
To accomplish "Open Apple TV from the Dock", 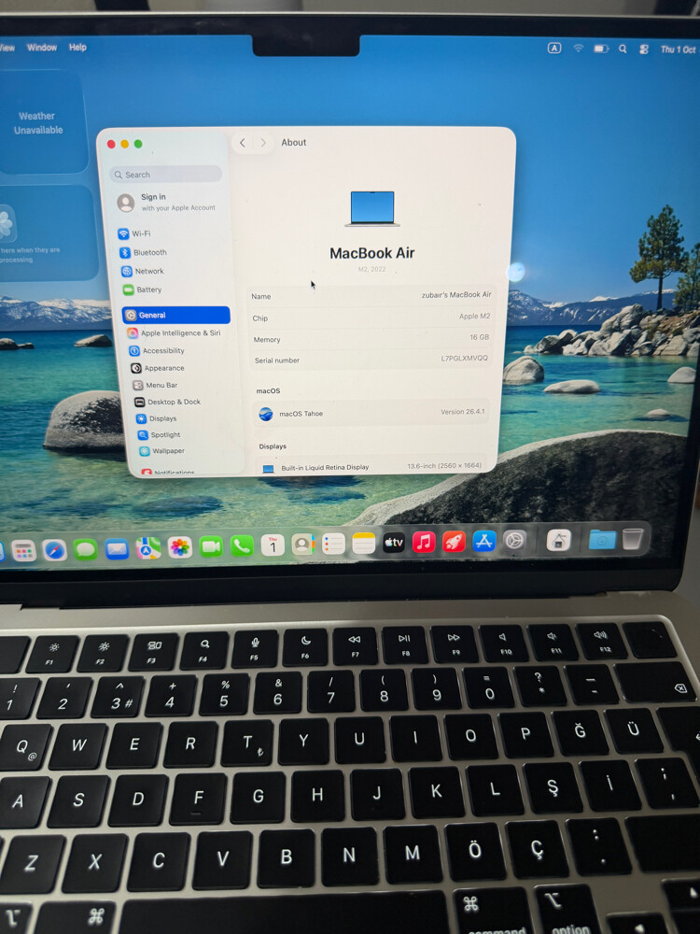I will (x=394, y=543).
